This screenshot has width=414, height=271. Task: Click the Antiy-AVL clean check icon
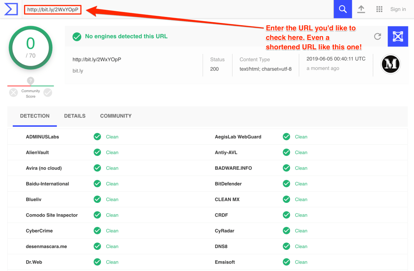click(x=286, y=152)
